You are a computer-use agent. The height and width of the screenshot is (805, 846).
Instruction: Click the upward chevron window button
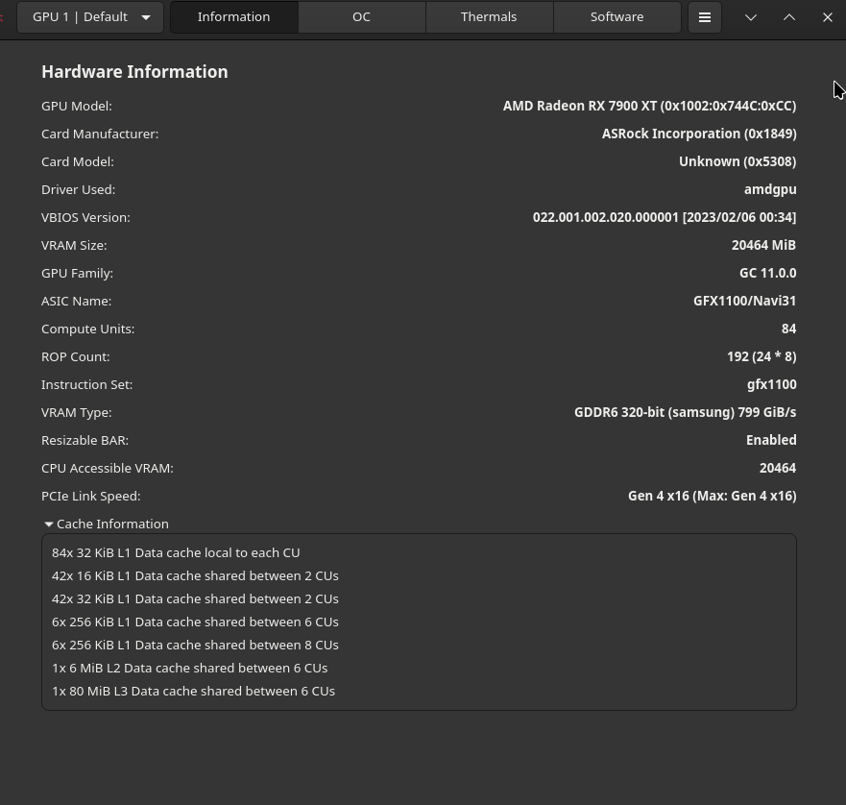(788, 17)
